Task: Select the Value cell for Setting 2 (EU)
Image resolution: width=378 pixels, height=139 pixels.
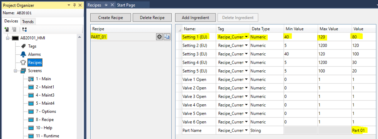Action: click(364, 46)
